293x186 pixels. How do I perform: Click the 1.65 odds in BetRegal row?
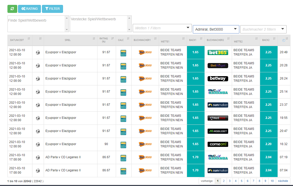click(x=196, y=65)
